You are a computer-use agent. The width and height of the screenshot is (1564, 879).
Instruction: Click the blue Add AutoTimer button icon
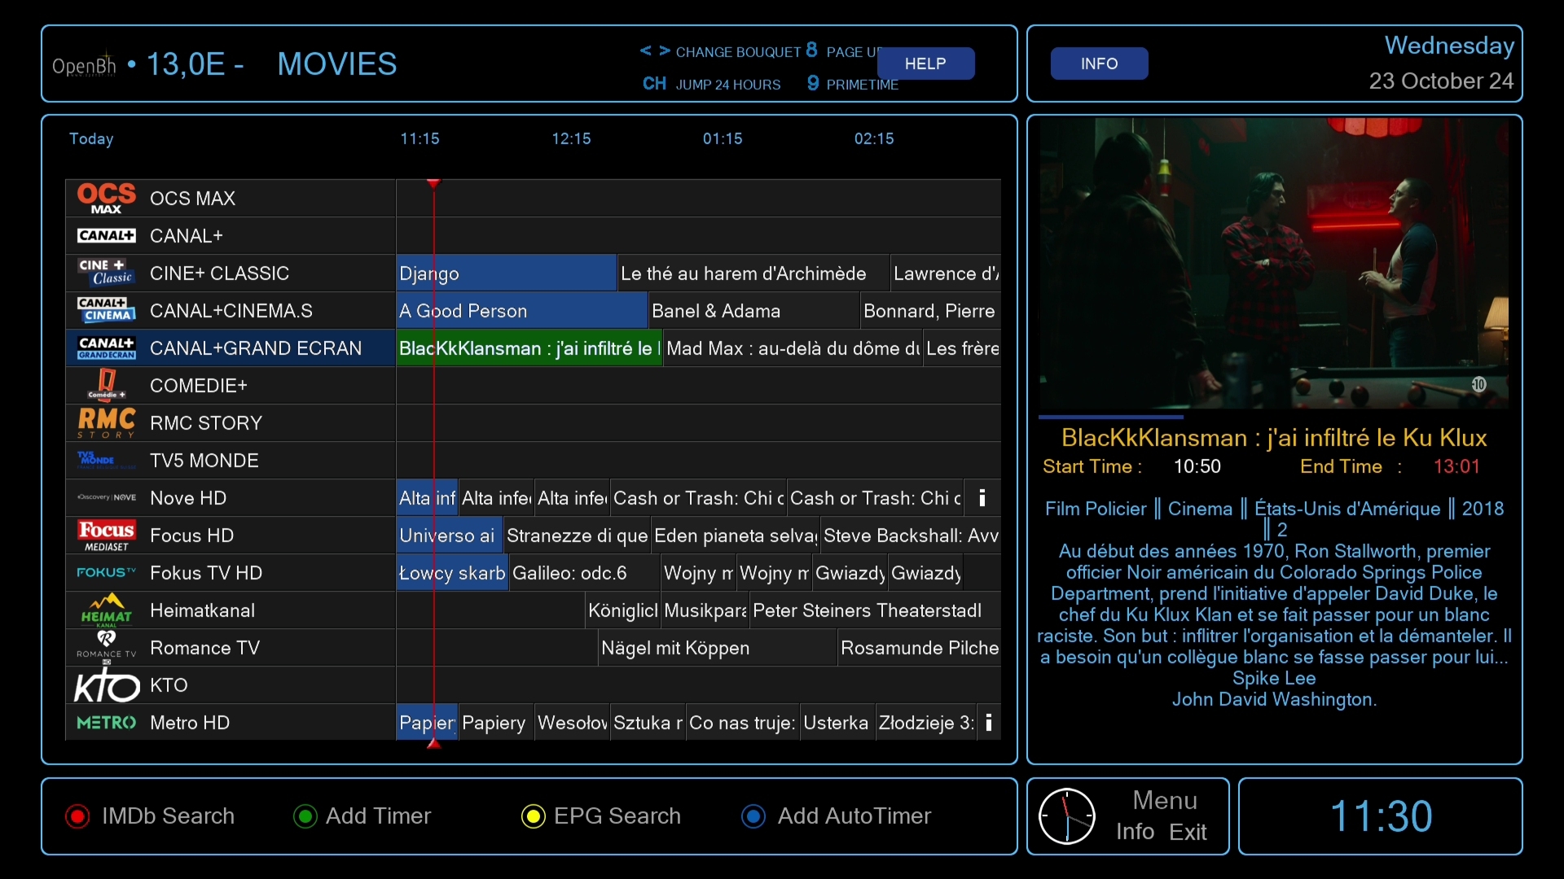pos(753,816)
